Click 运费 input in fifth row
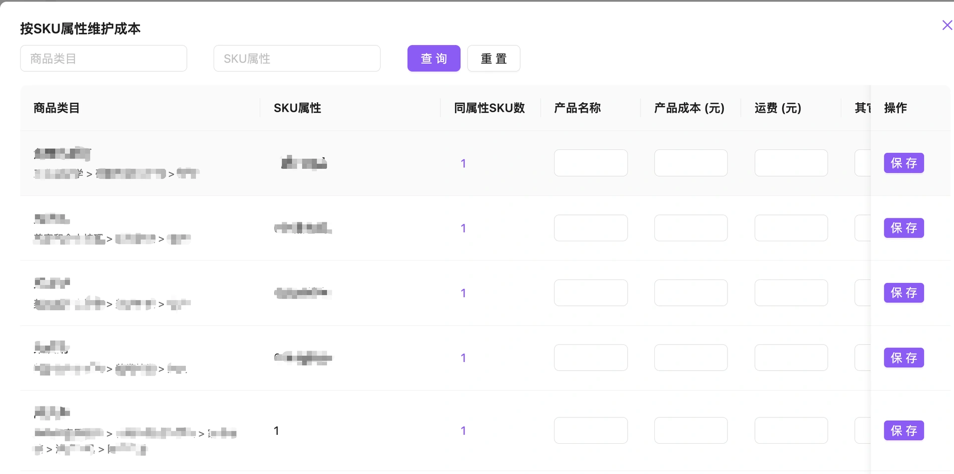This screenshot has width=954, height=474. pyautogui.click(x=791, y=430)
